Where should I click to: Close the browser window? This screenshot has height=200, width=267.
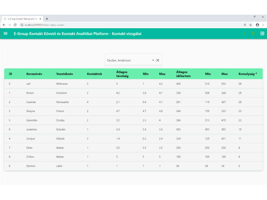pos(263,17)
